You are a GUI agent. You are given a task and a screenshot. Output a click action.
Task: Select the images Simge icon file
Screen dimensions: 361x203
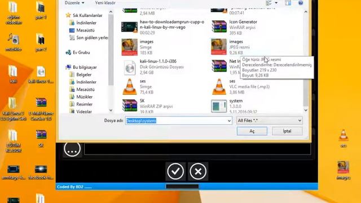coord(138,47)
